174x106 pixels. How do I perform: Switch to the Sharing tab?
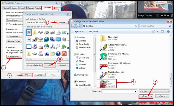[14, 8]
